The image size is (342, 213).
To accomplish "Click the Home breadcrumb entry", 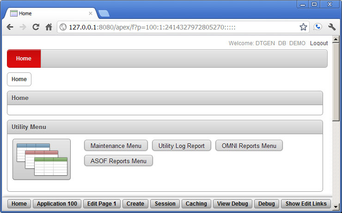I will 19,79.
